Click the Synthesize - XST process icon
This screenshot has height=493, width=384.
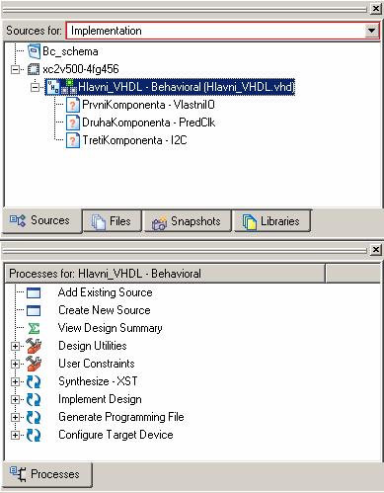tap(34, 381)
